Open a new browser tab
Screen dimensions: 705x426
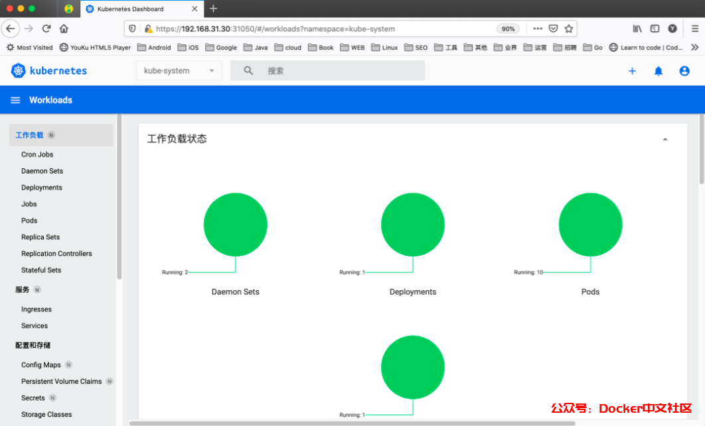click(213, 9)
